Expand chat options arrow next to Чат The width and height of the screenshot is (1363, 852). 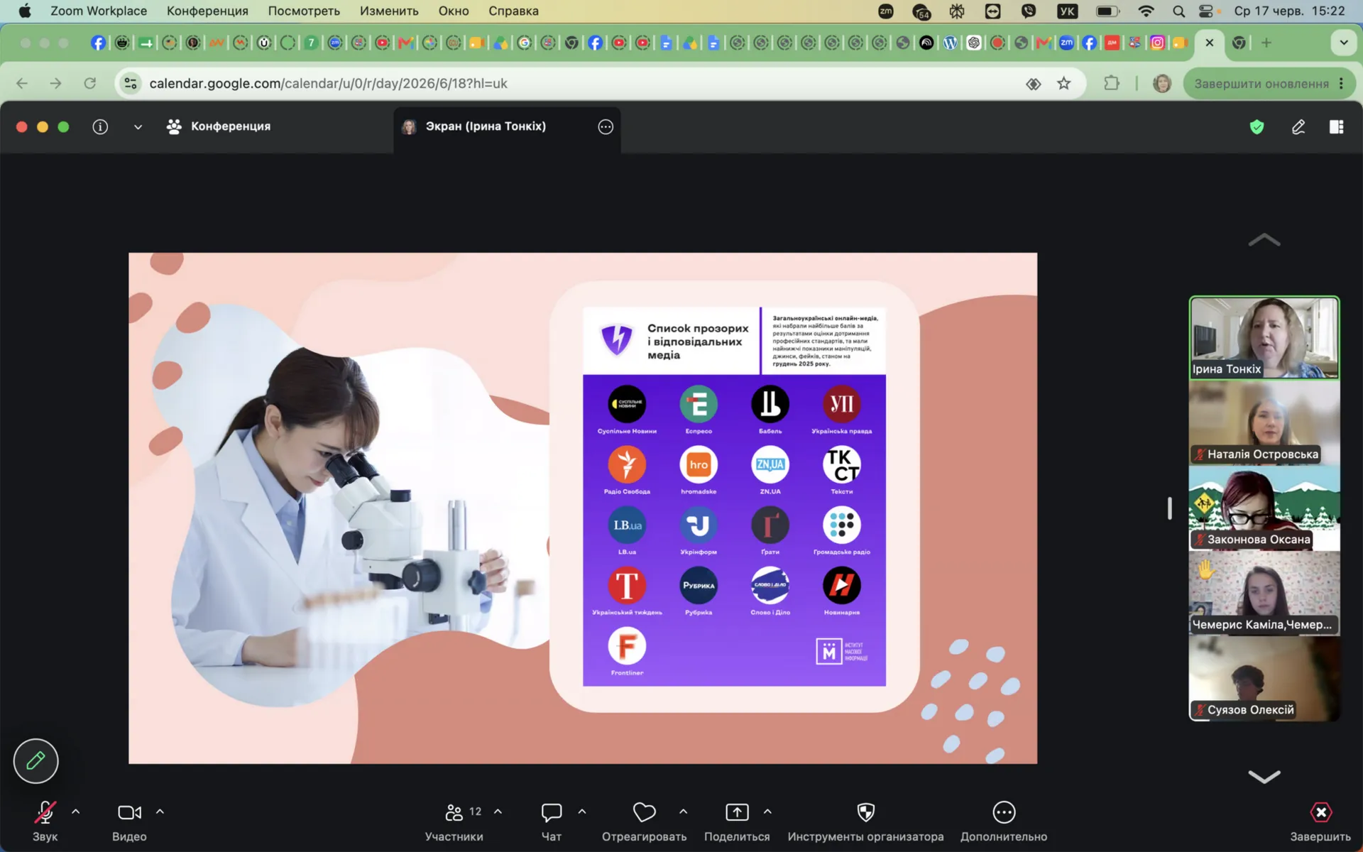tap(582, 812)
